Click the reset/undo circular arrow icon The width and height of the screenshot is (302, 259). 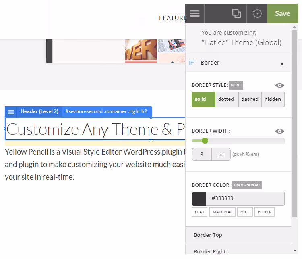tap(257, 13)
